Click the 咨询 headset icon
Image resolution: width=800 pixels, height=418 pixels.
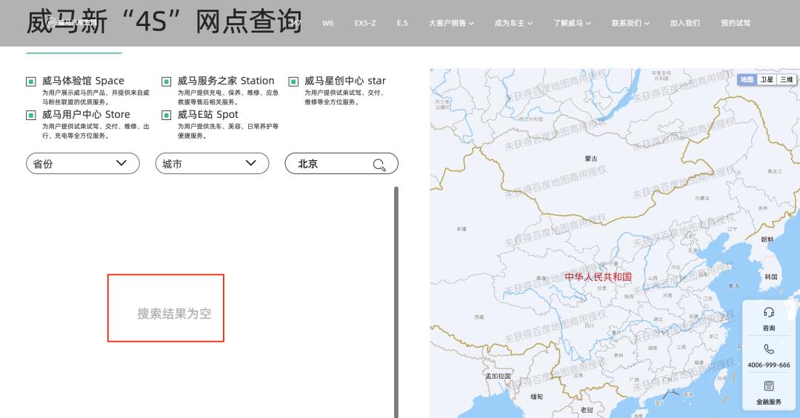tap(769, 312)
